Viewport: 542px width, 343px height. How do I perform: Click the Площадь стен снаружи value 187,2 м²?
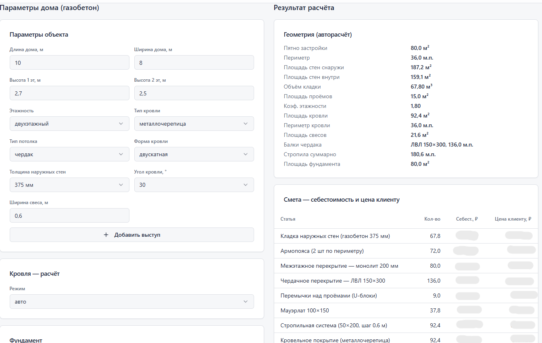coord(421,67)
